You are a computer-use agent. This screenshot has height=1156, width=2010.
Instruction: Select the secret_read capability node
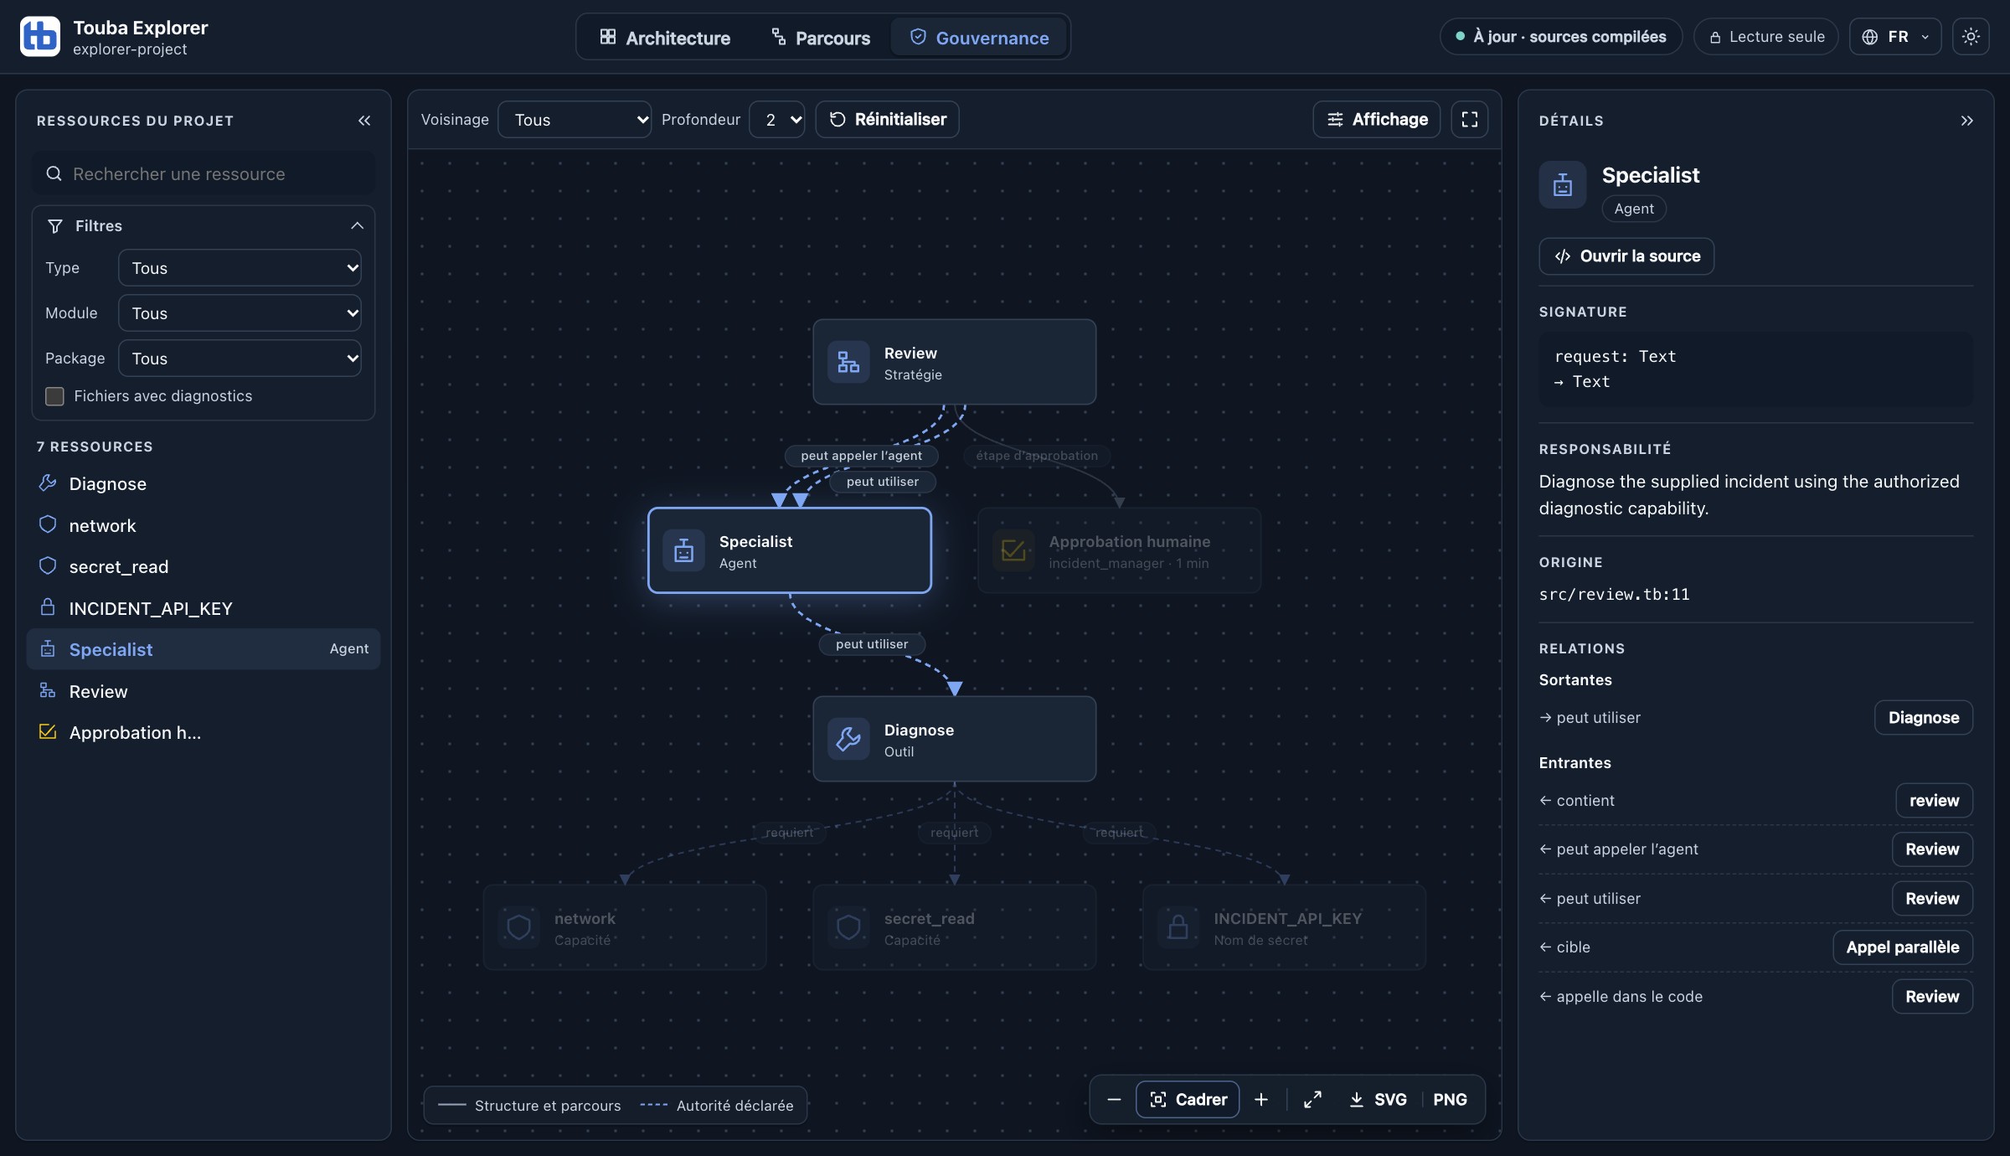(954, 927)
